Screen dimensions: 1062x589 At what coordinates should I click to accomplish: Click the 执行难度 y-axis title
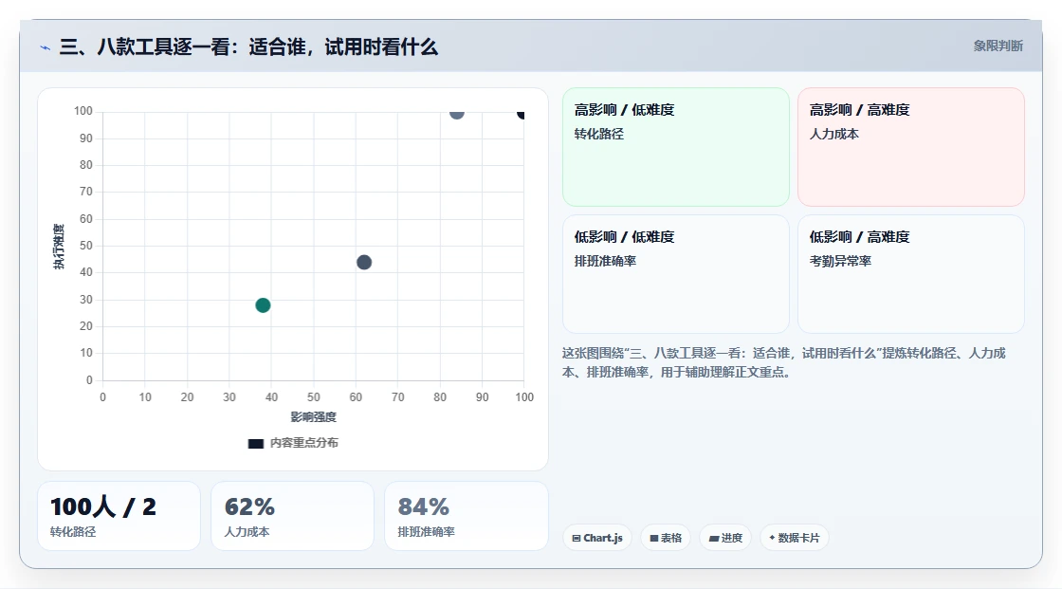(x=59, y=246)
